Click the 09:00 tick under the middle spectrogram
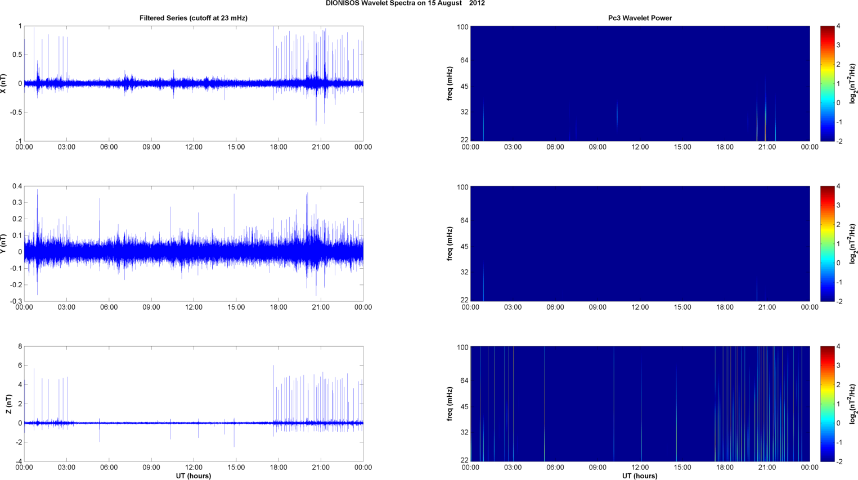Image resolution: width=858 pixels, height=480 pixels. click(598, 307)
